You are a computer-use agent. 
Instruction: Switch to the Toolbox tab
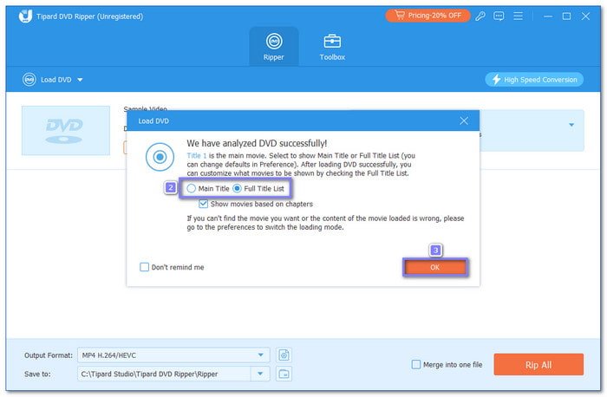point(332,46)
